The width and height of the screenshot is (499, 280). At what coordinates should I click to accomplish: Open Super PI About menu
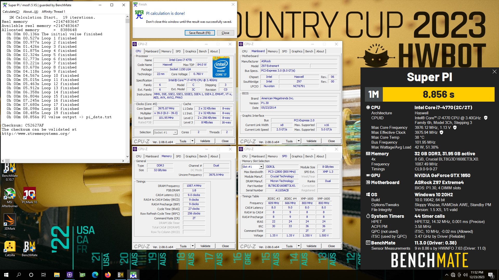[30, 12]
